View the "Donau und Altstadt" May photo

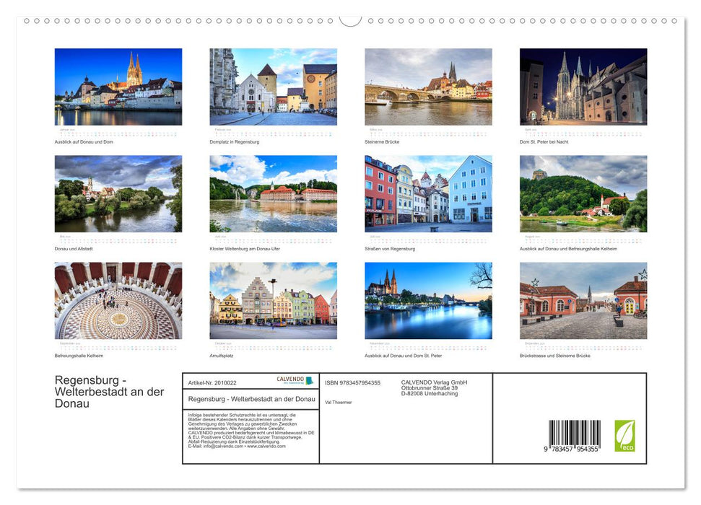[118, 193]
